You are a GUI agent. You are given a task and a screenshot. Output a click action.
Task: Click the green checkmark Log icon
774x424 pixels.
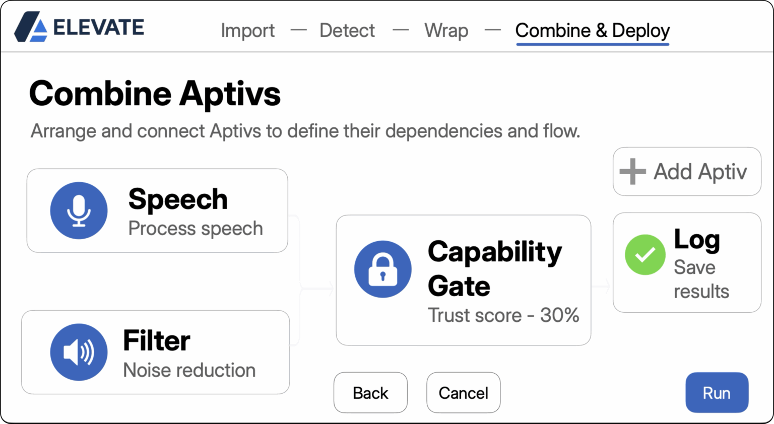pos(645,255)
